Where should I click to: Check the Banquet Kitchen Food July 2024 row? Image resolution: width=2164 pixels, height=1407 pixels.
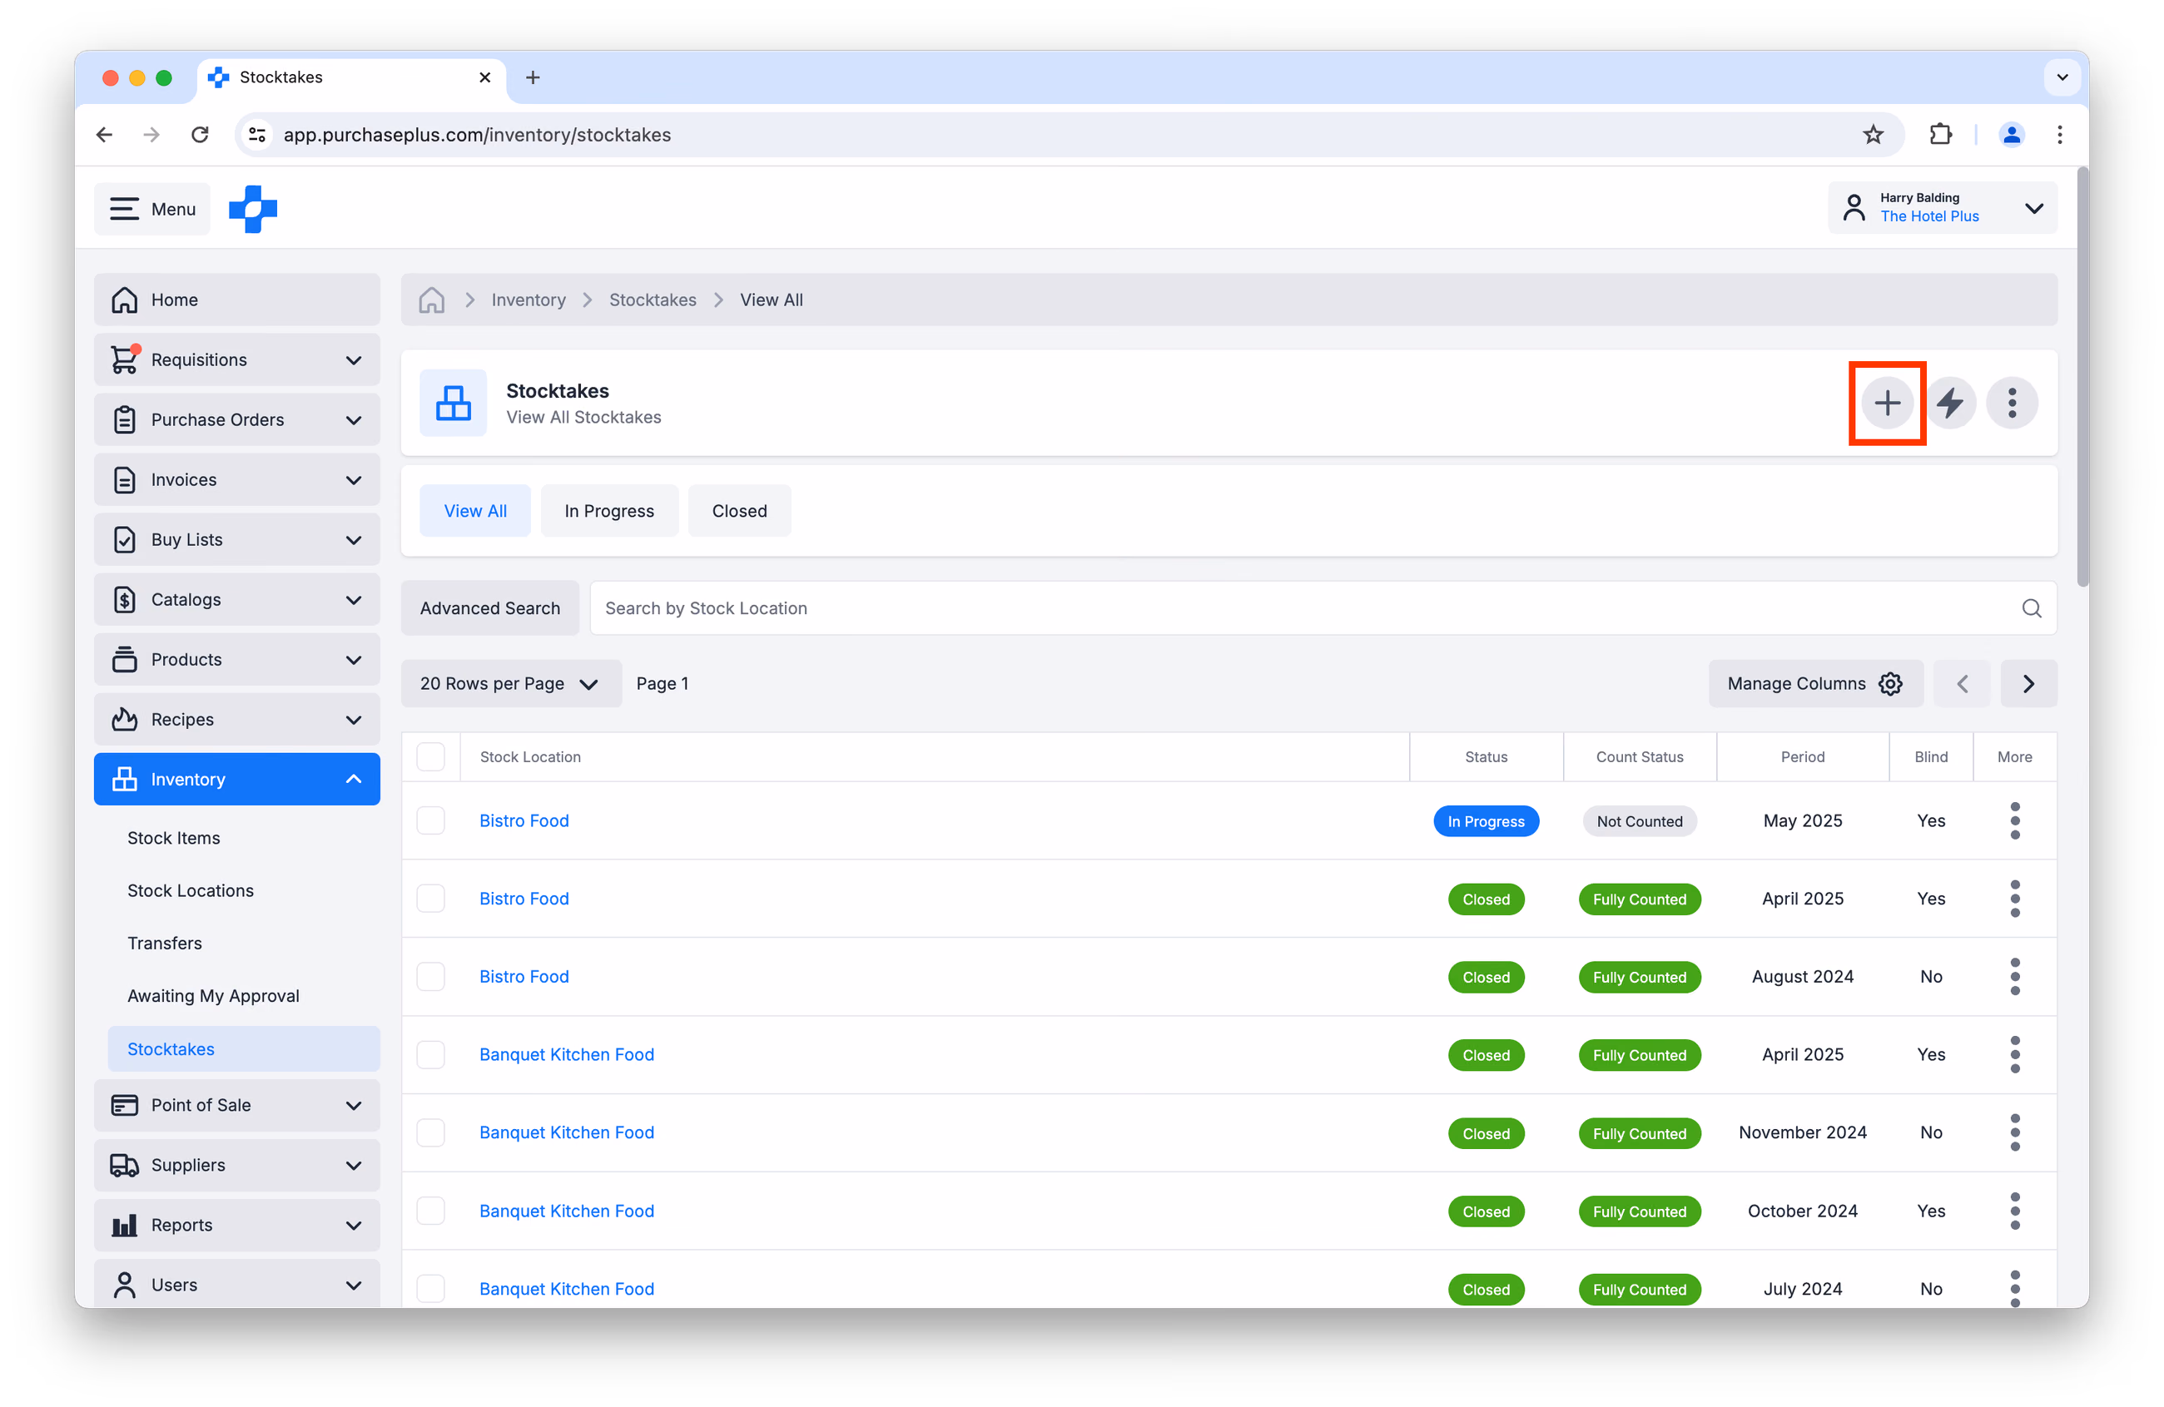[430, 1289]
